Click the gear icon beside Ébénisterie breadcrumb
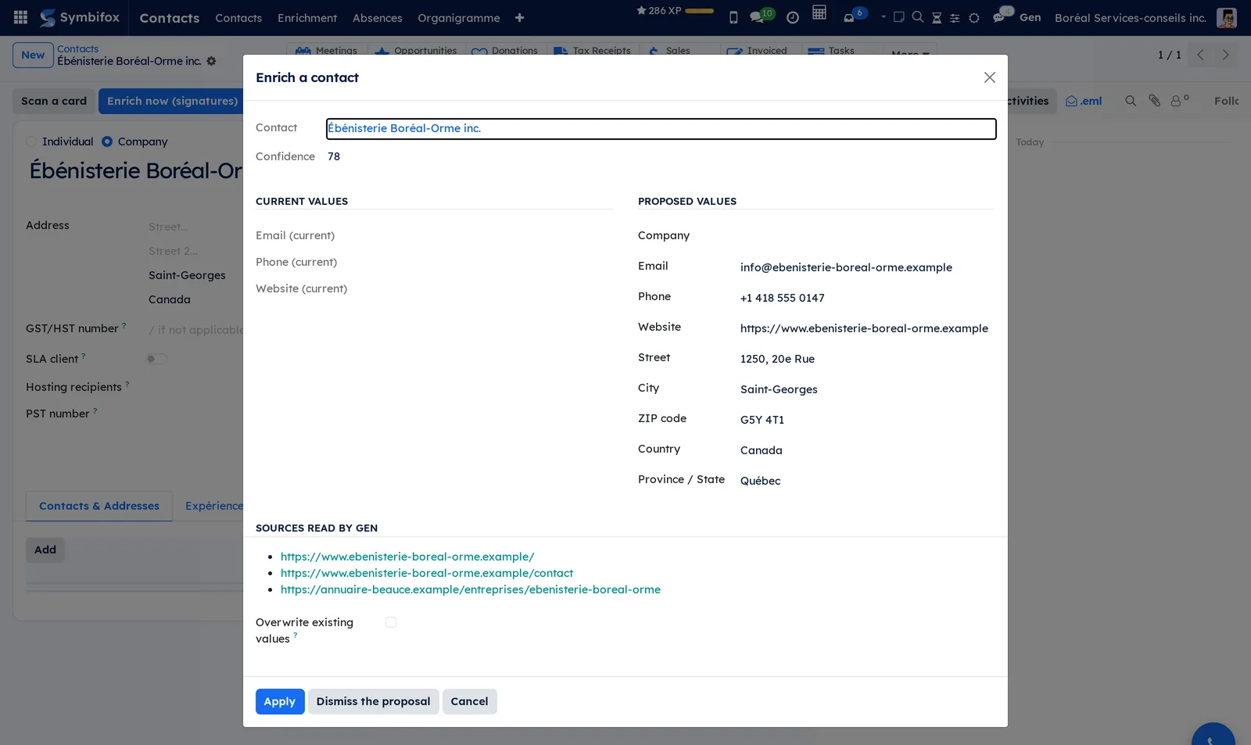The image size is (1251, 745). 211,61
